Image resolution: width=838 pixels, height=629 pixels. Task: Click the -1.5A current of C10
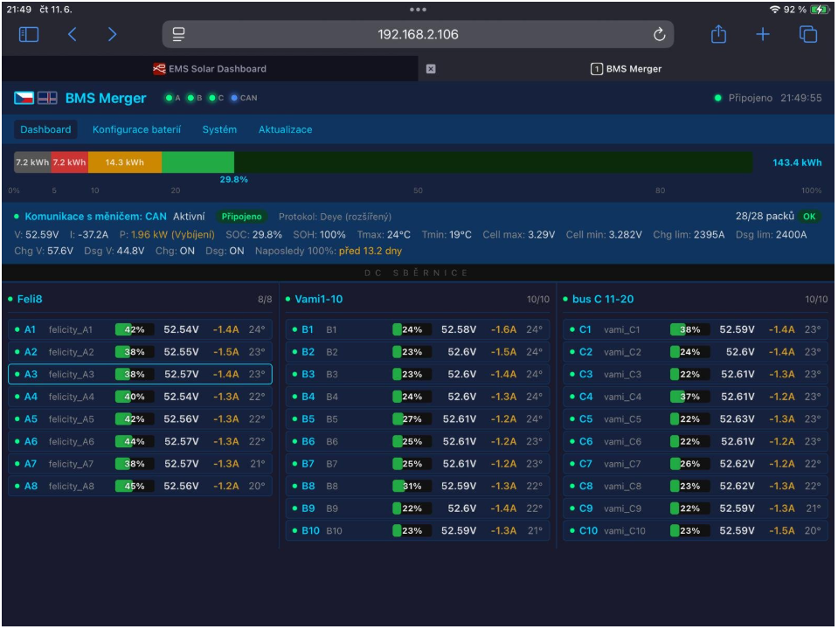click(781, 530)
